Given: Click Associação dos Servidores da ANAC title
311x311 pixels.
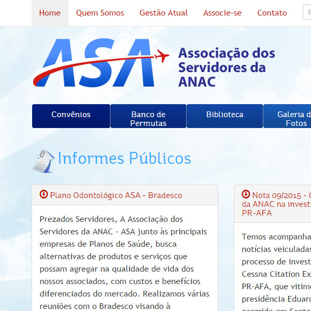Looking at the screenshot, I should pos(227,67).
